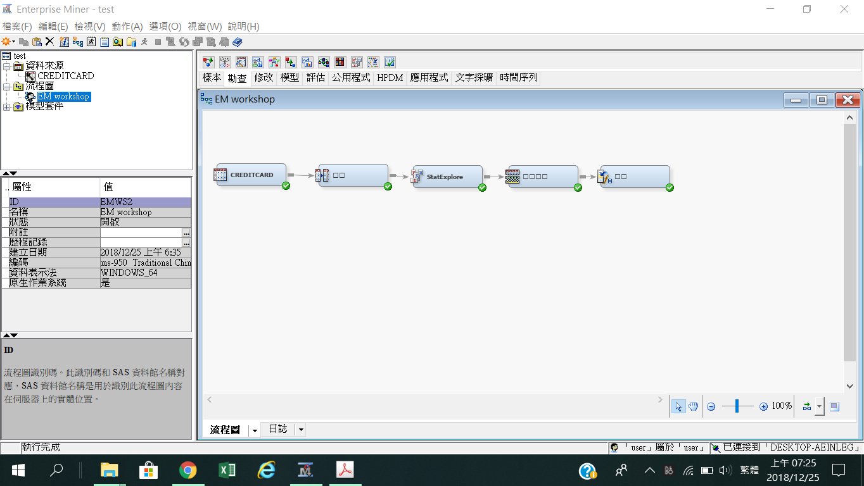Viewport: 864px width, 486px height.
Task: Open the 編輯(E) menu
Action: 53,27
